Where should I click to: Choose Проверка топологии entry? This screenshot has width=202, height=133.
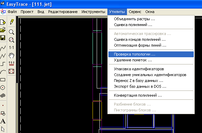(x=151, y=54)
